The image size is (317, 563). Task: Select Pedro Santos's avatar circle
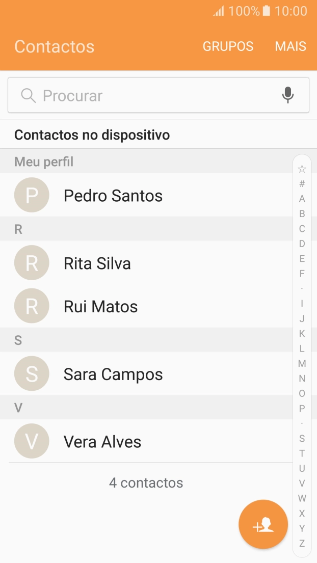[x=32, y=195]
